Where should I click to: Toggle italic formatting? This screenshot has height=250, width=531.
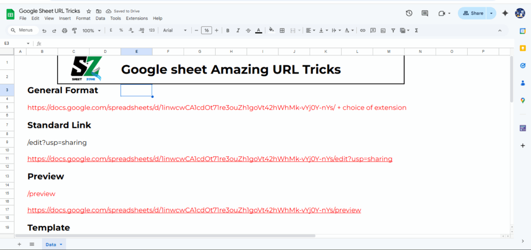238,31
